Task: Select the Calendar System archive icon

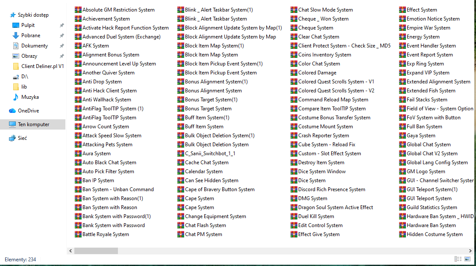Action: pyautogui.click(x=180, y=171)
